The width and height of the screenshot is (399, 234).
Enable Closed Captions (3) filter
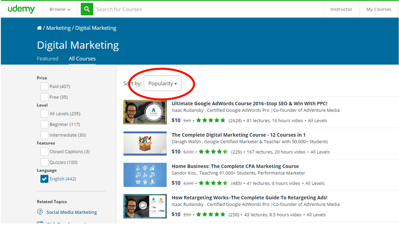tap(44, 152)
